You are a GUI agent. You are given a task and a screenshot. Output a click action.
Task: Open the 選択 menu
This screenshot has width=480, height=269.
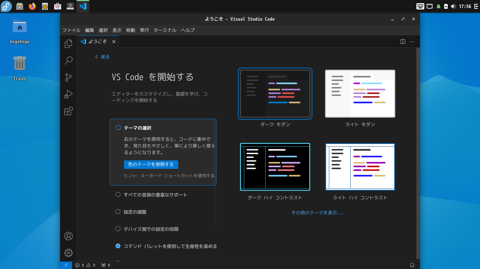[x=103, y=30]
